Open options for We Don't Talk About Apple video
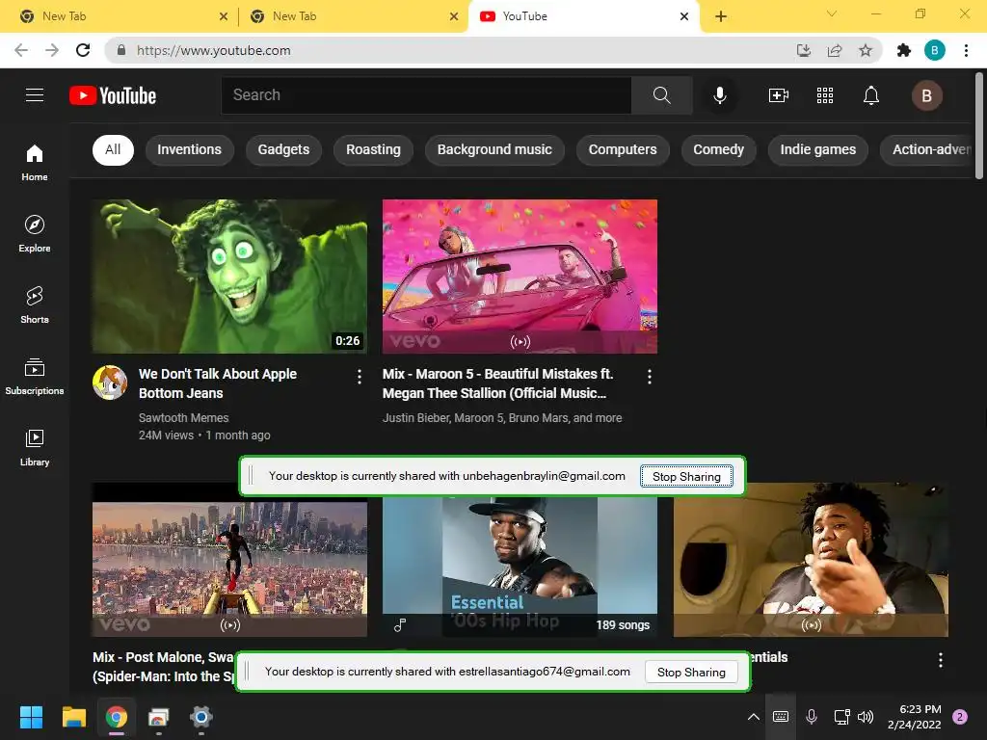Image resolution: width=987 pixels, height=740 pixels. point(360,377)
